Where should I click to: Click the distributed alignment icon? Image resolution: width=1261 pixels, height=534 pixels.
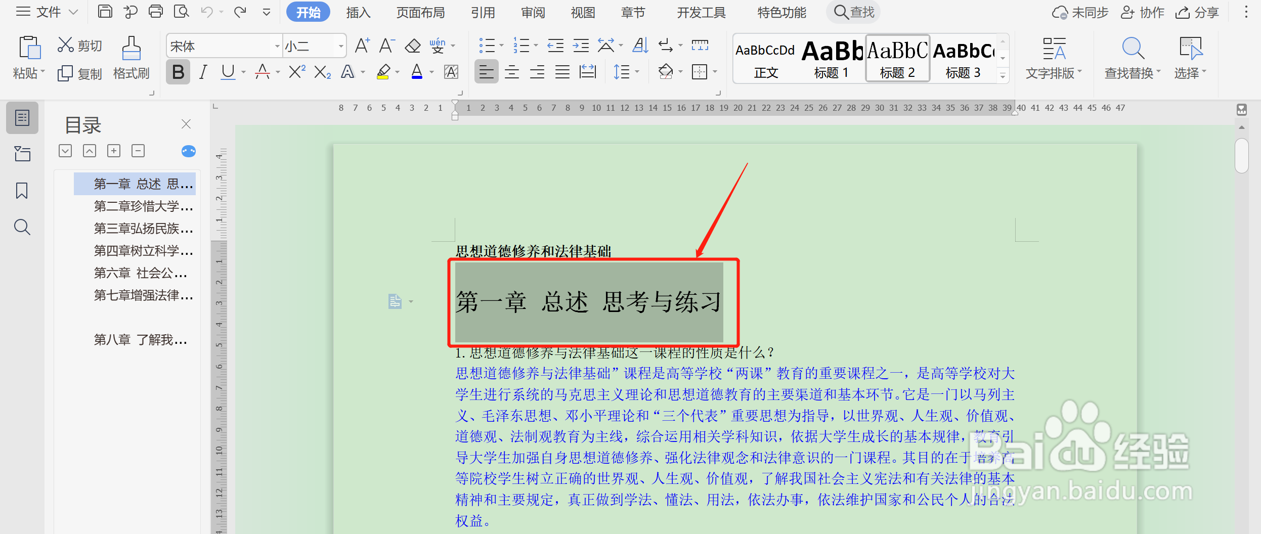587,72
